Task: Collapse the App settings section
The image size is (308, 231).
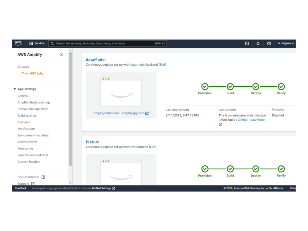Action: (x=15, y=89)
